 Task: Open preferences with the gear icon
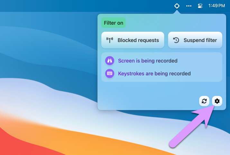point(217,101)
